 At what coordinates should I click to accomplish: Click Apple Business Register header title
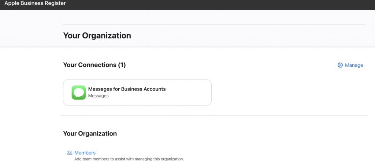[x=35, y=3]
